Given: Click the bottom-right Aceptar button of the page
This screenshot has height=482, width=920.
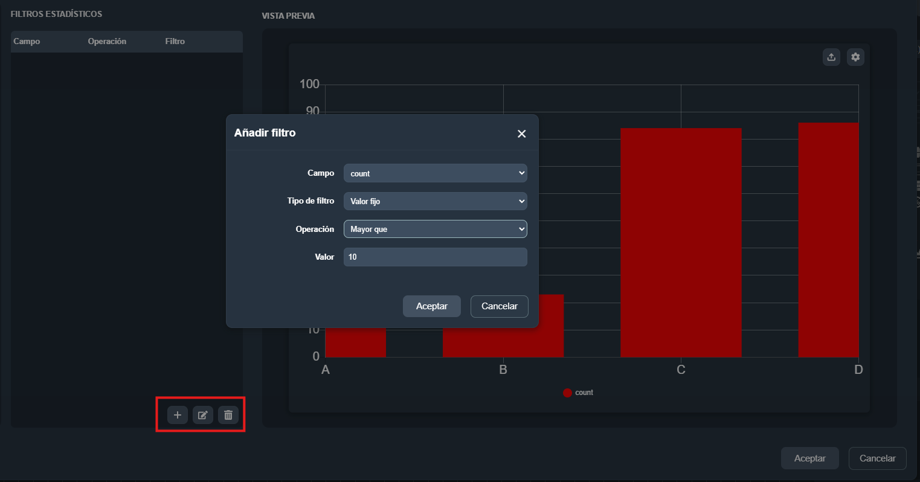Looking at the screenshot, I should [809, 458].
